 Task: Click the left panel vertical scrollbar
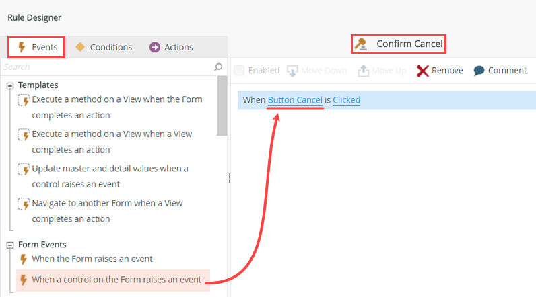[222, 108]
